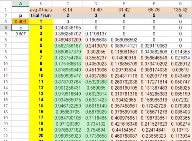
Task: Click cell with average 65.76
Action: point(154,10)
